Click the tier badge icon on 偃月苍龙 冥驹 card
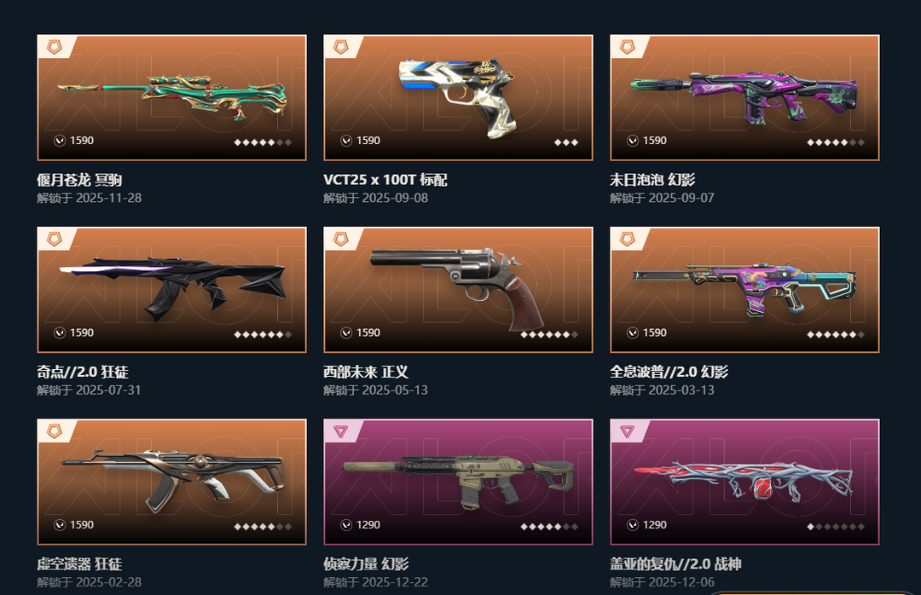The image size is (921, 595). (x=55, y=47)
